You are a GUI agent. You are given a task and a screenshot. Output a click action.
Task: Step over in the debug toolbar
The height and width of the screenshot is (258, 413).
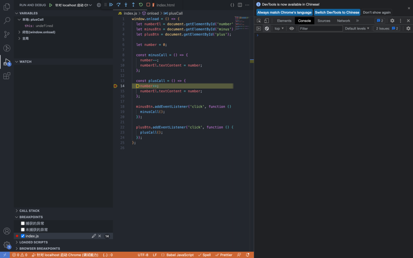click(x=119, y=5)
